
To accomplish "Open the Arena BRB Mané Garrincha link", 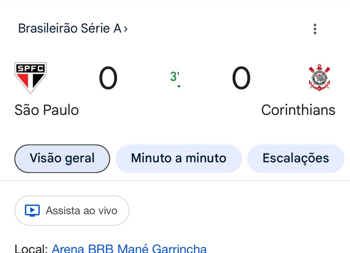I will pyautogui.click(x=129, y=249).
